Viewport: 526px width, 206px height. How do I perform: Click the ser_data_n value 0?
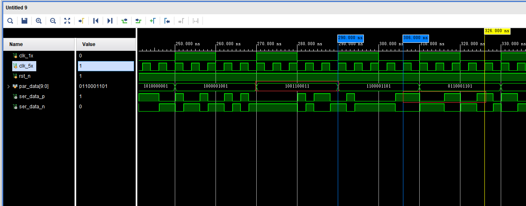[80, 107]
